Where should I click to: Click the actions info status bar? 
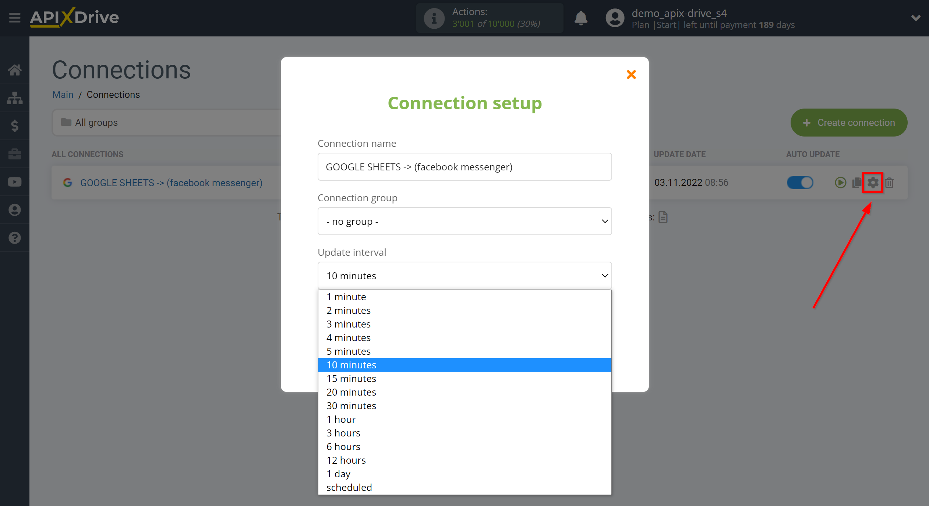489,17
